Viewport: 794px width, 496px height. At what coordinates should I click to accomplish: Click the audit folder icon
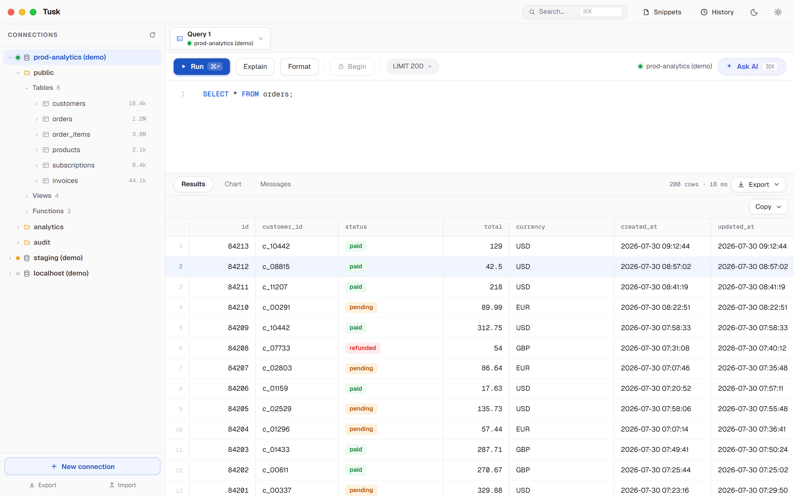pyautogui.click(x=27, y=242)
